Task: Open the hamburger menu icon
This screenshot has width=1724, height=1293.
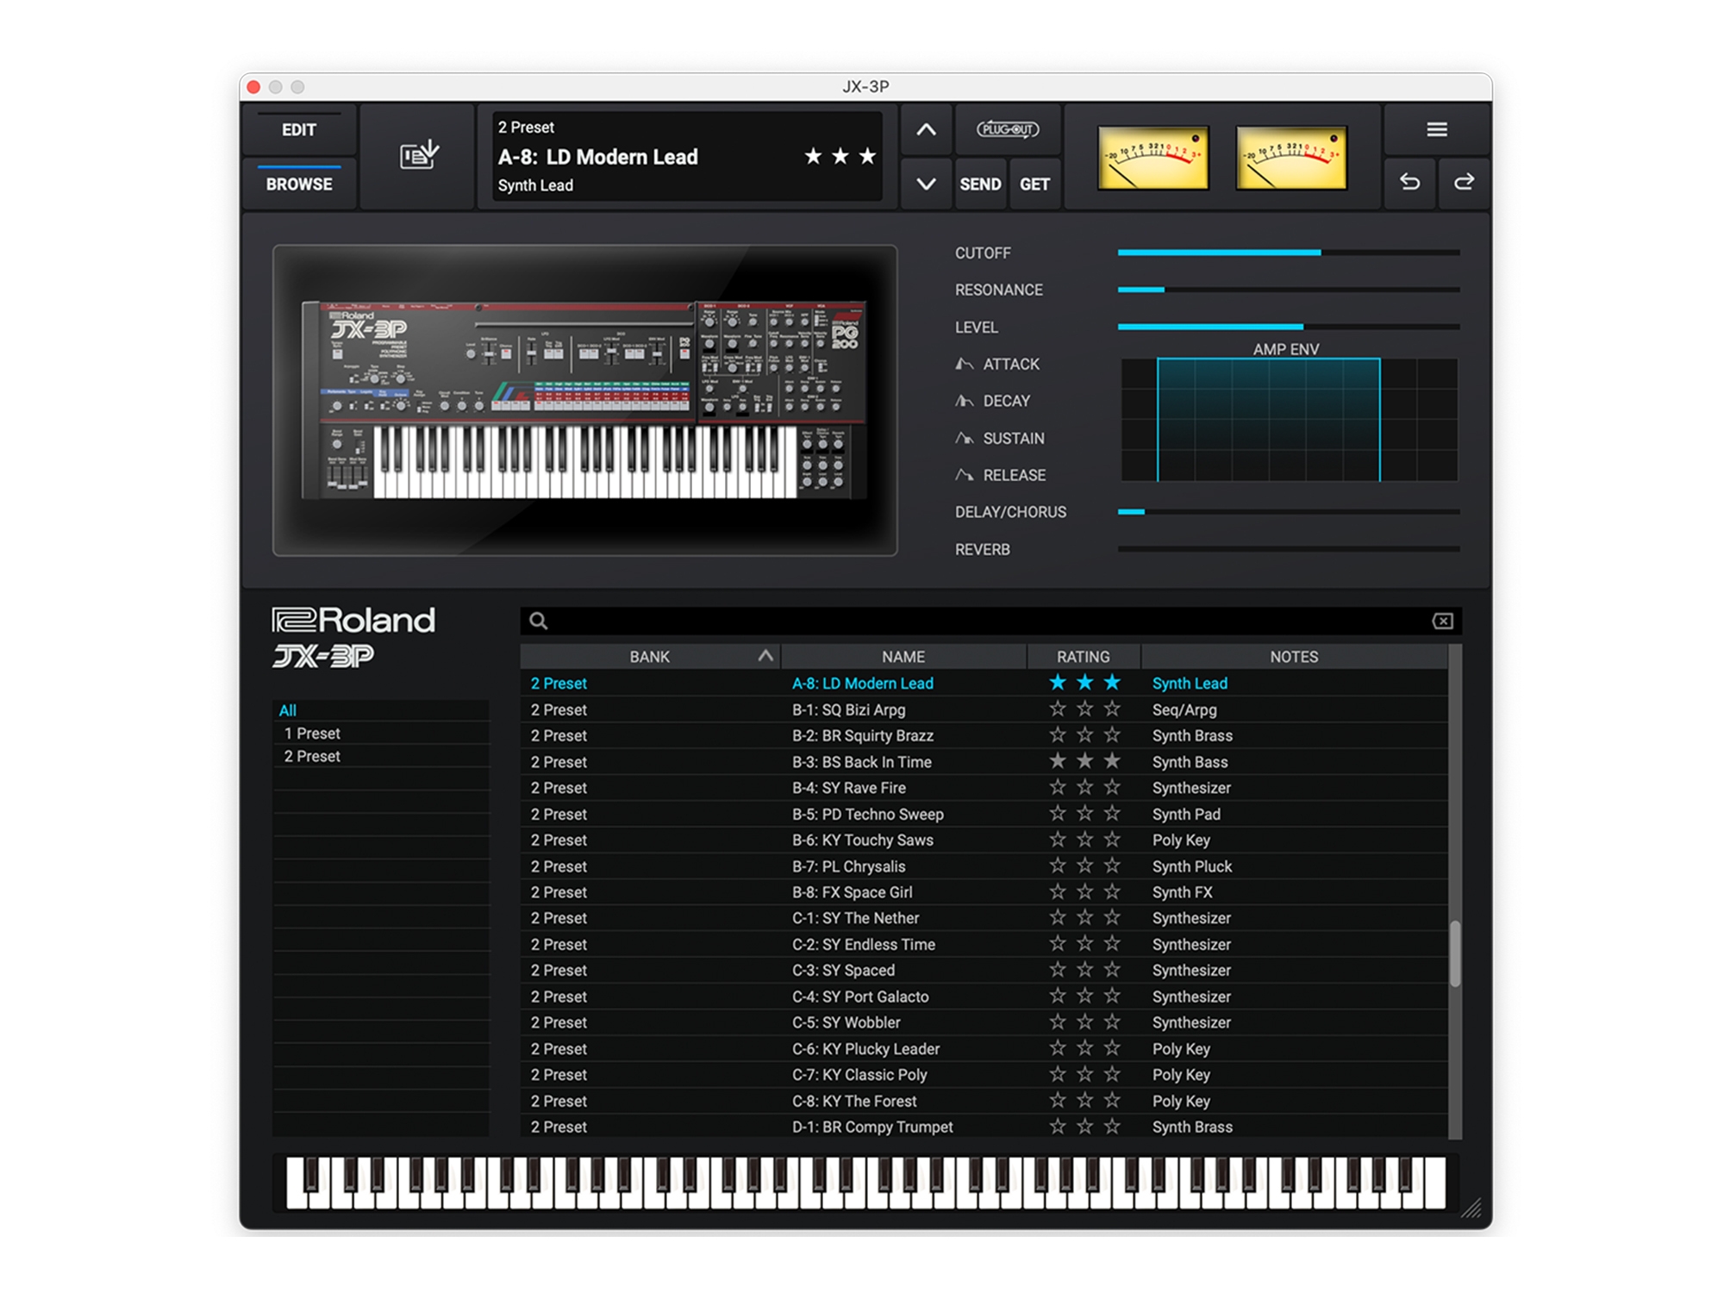Action: 1436,130
